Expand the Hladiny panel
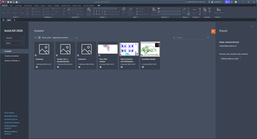 [103, 17]
